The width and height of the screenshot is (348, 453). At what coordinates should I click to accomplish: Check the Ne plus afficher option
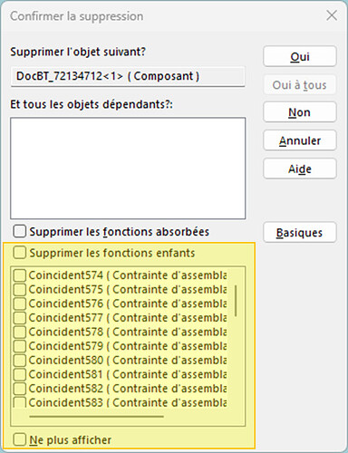click(x=20, y=439)
